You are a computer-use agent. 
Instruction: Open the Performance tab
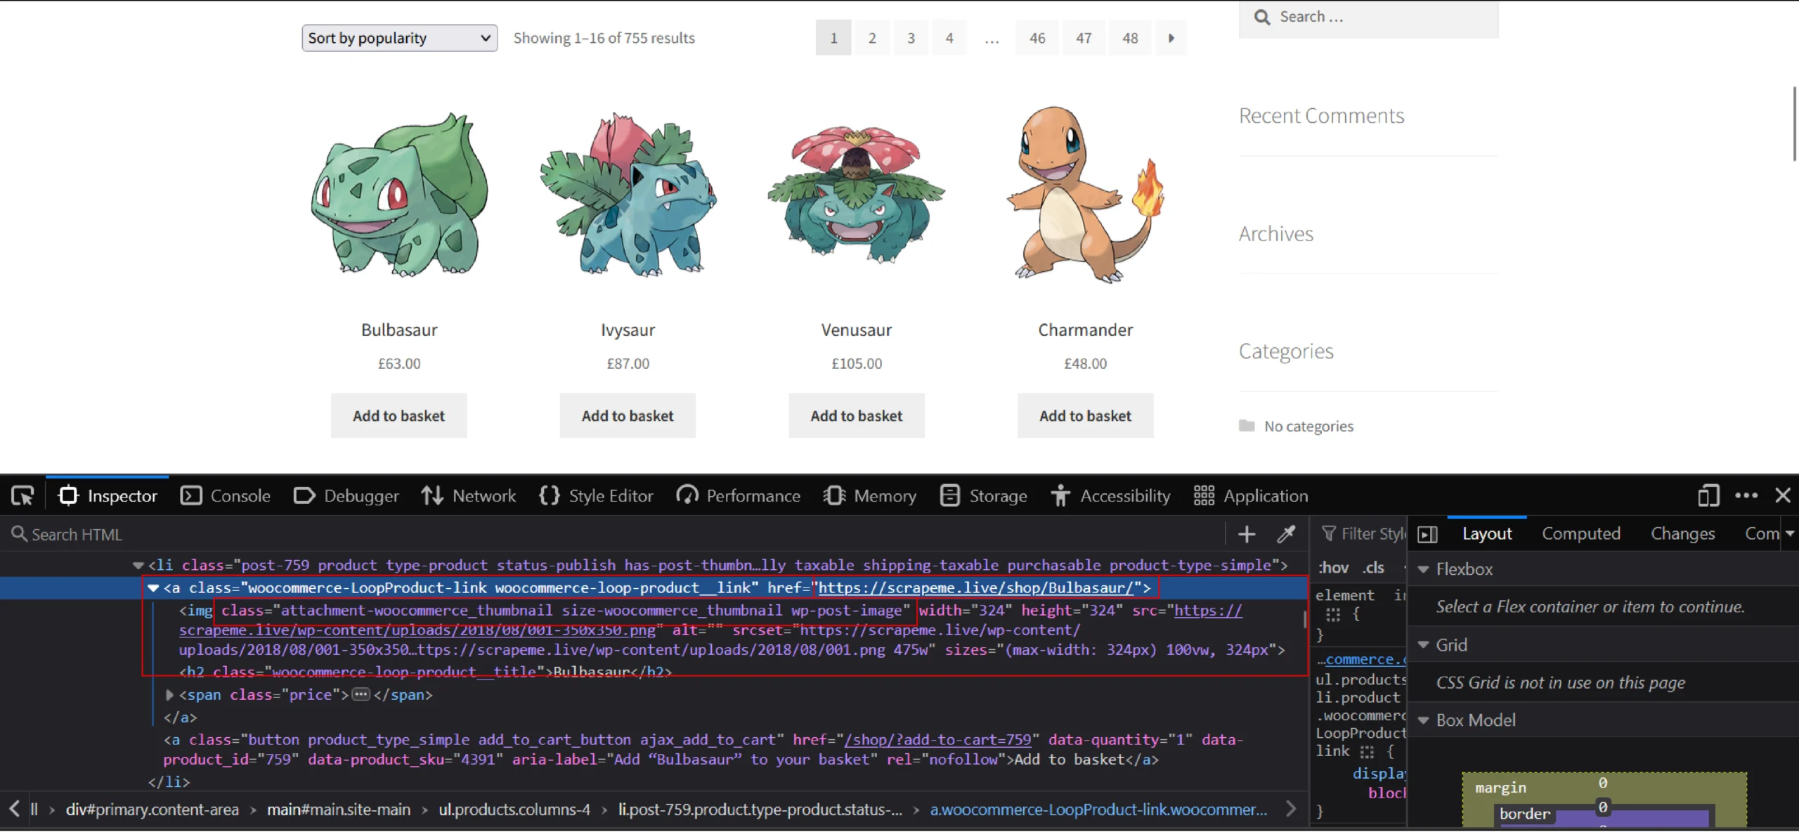coord(738,496)
